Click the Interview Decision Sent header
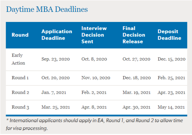This screenshot has width=192, height=135. click(94, 35)
